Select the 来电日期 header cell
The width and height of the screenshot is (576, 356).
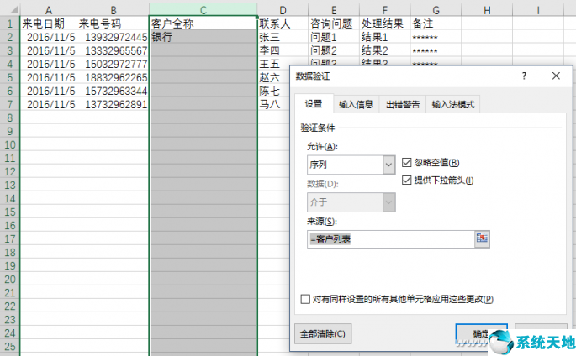[x=49, y=24]
